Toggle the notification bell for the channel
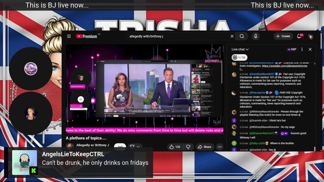Image resolution: width=324 pixels, height=182 pixels. [132, 146]
